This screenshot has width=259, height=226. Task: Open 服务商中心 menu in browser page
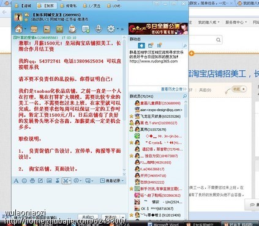236,22
